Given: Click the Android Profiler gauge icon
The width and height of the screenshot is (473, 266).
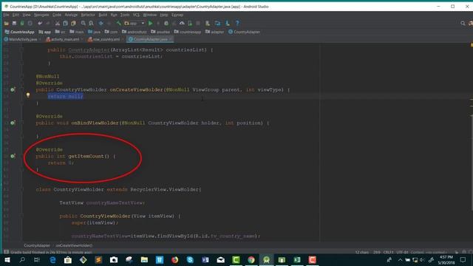Looking at the screenshot, I should point(182,23).
